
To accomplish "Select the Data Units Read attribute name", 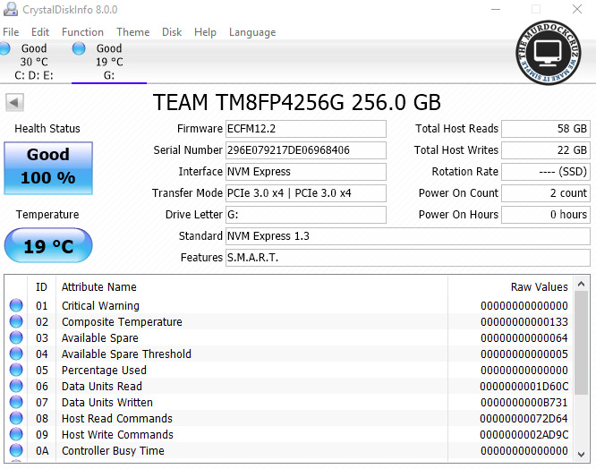I will click(x=101, y=386).
